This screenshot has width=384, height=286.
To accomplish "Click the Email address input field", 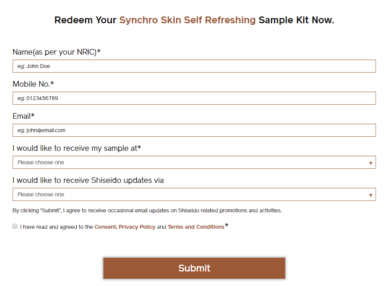I will (194, 130).
